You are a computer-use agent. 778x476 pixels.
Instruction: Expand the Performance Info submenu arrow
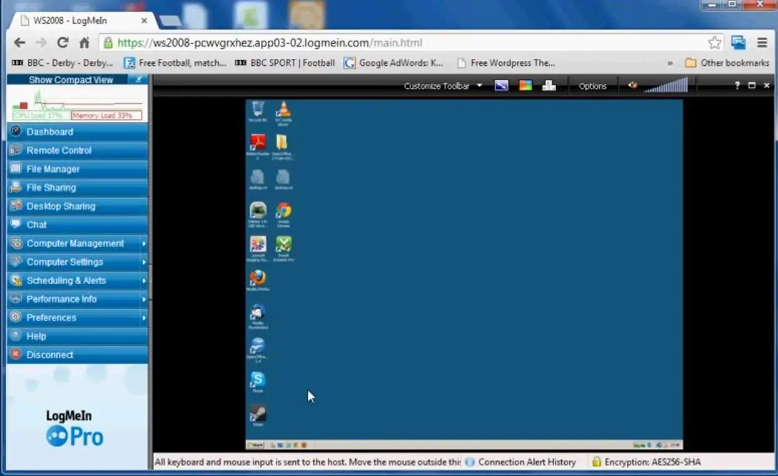click(144, 299)
